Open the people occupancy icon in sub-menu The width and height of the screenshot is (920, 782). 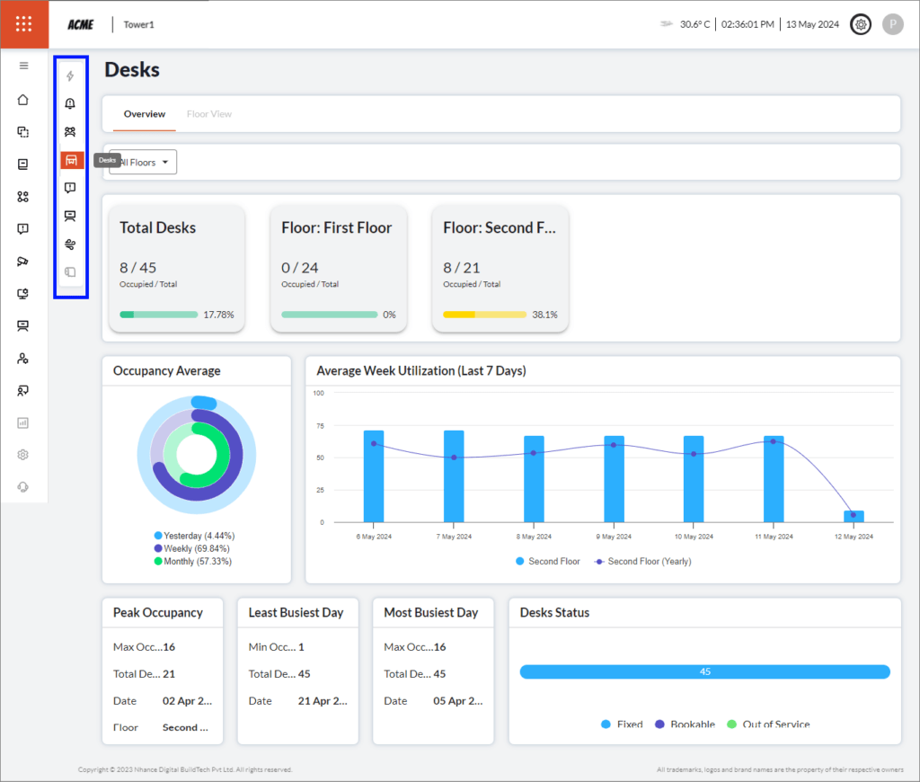[70, 132]
